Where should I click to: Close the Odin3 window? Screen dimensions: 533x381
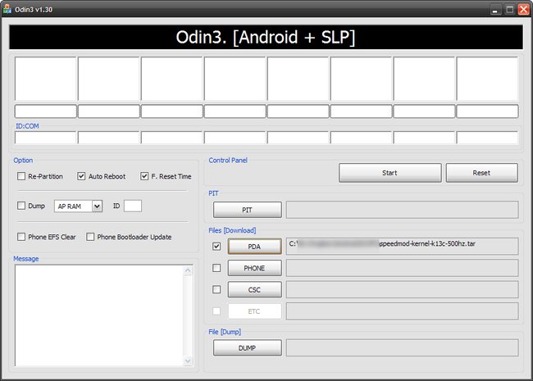point(523,10)
